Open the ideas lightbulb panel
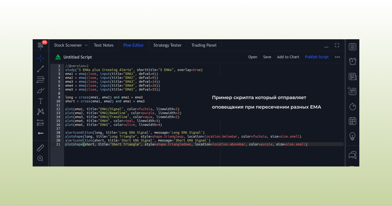Viewport: 392px width, 206px height. [x=352, y=136]
